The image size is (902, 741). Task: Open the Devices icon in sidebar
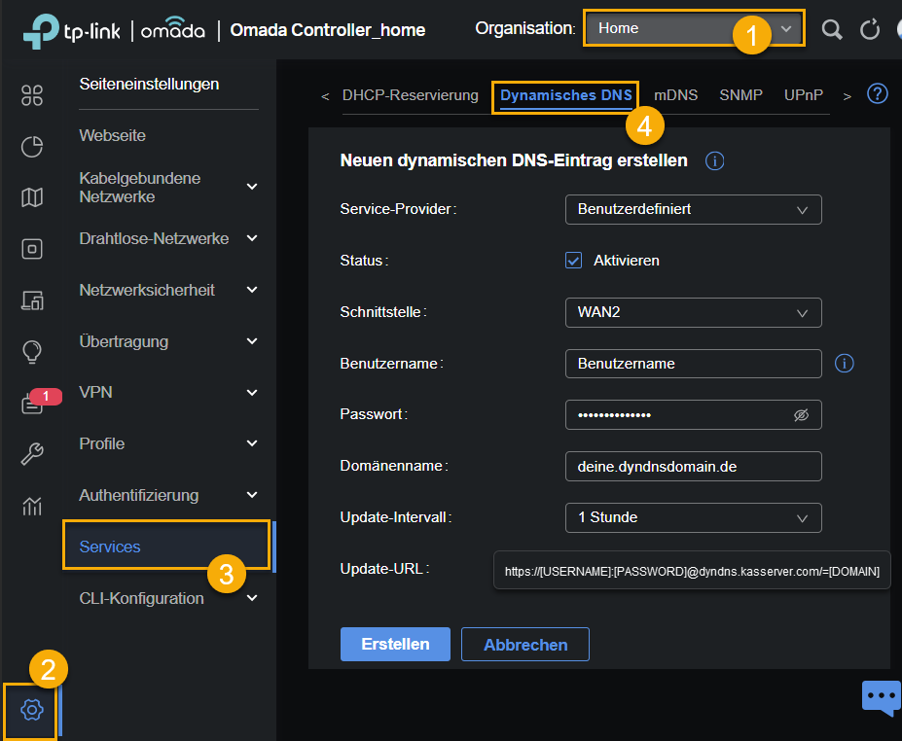click(x=32, y=249)
